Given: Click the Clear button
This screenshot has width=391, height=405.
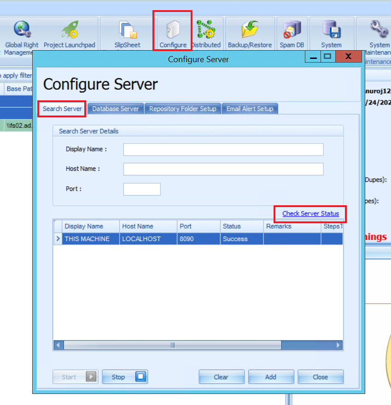Looking at the screenshot, I should pyautogui.click(x=222, y=377).
